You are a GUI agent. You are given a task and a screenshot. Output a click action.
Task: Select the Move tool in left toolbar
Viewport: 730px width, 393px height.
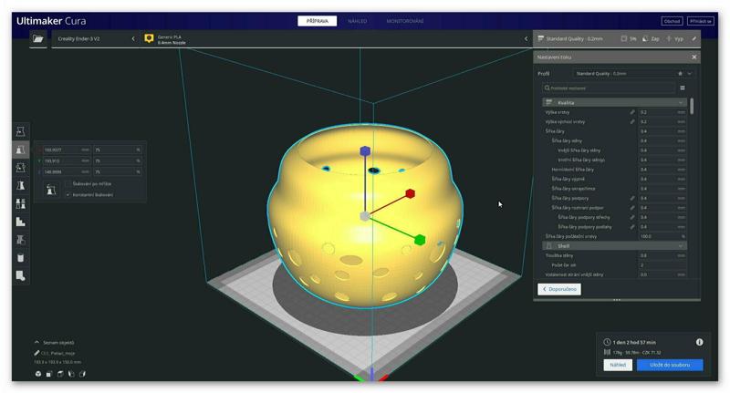pyautogui.click(x=20, y=131)
